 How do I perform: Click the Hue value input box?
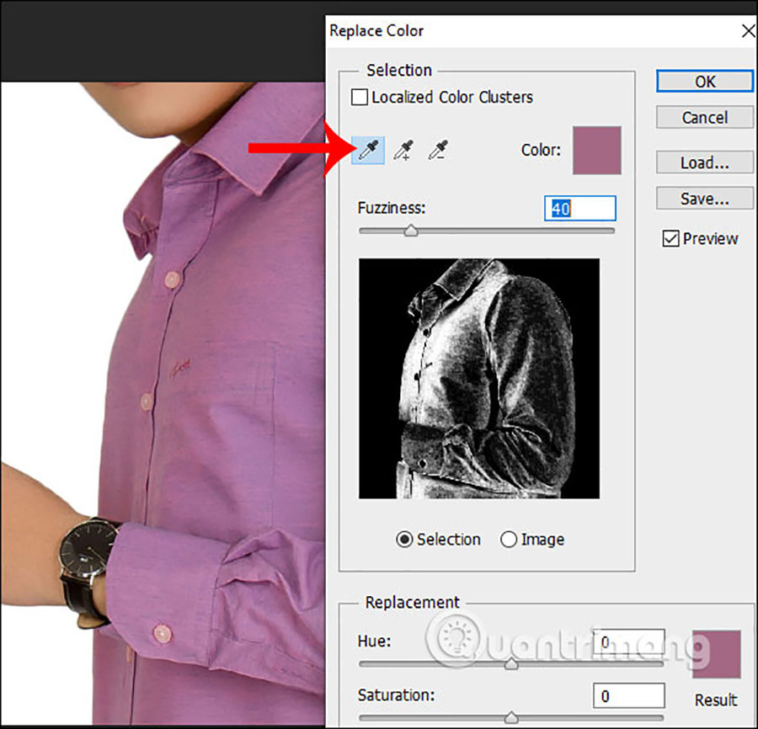(628, 642)
